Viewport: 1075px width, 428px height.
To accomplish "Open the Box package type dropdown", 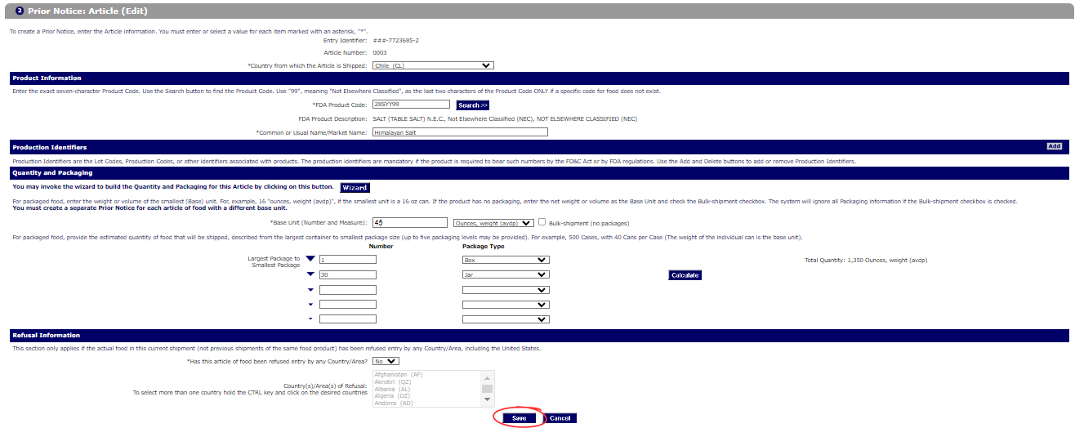I will 505,260.
